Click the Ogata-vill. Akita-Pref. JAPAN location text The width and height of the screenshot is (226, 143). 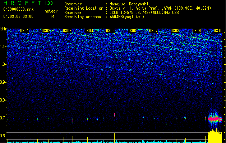click(x=160, y=8)
